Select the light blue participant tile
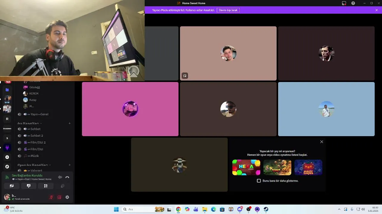This screenshot has height=214, width=382. point(326,109)
